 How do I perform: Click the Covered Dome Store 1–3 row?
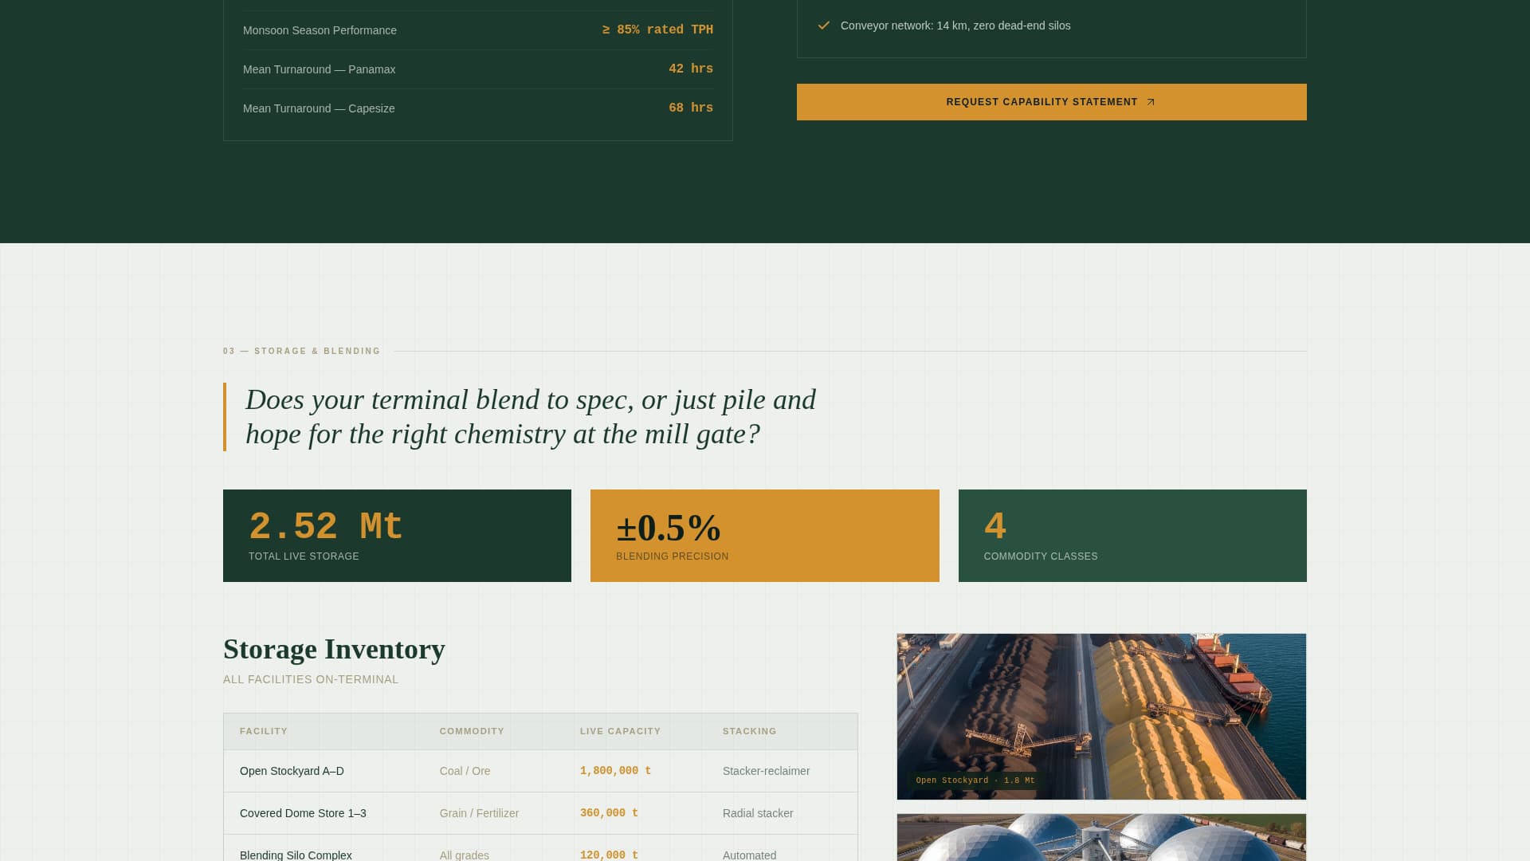coord(540,813)
